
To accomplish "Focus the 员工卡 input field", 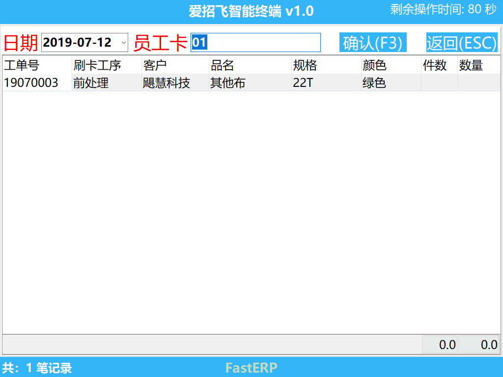I will click(x=255, y=42).
